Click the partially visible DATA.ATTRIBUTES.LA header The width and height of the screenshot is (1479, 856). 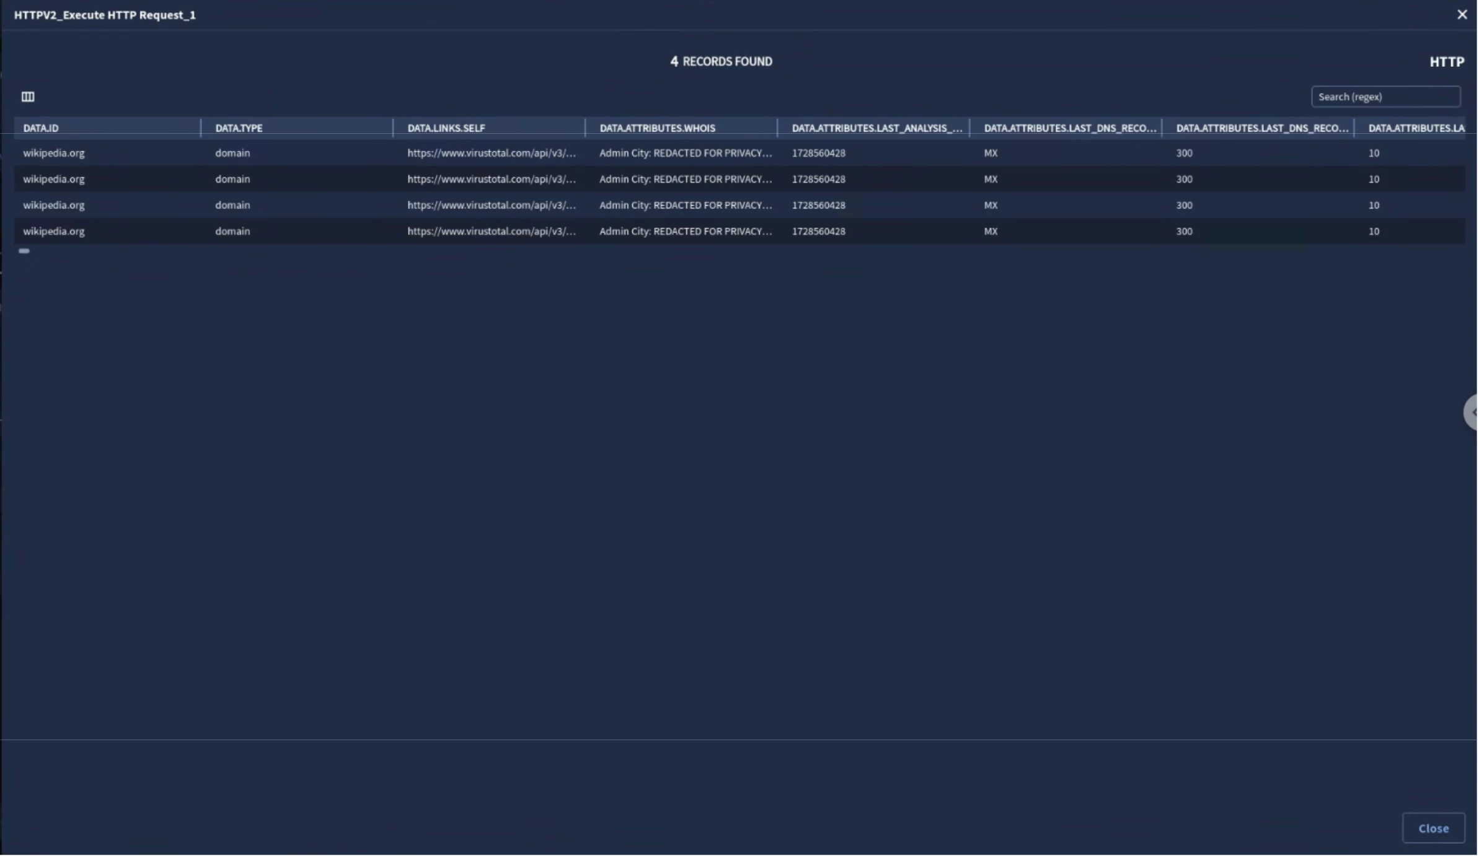1417,128
